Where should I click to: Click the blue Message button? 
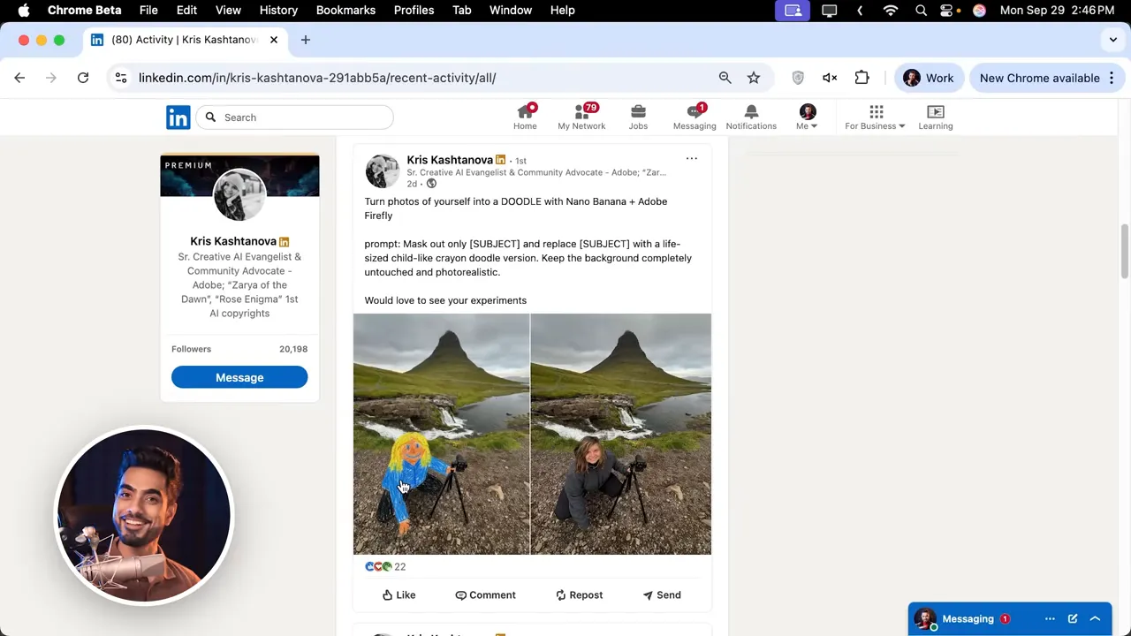click(239, 378)
